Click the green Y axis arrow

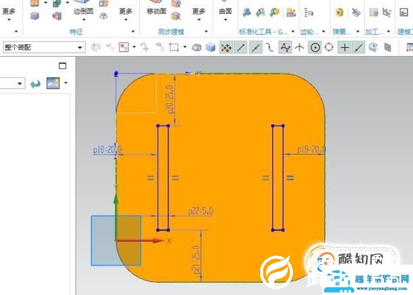[116, 215]
